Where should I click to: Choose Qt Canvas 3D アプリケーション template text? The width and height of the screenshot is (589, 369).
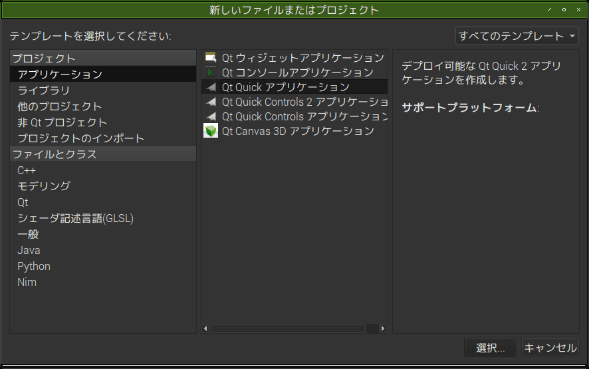click(298, 131)
